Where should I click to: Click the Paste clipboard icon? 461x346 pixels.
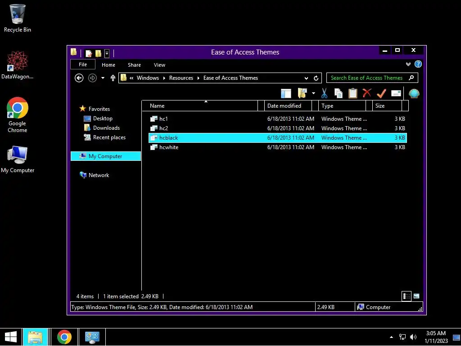[x=353, y=93]
